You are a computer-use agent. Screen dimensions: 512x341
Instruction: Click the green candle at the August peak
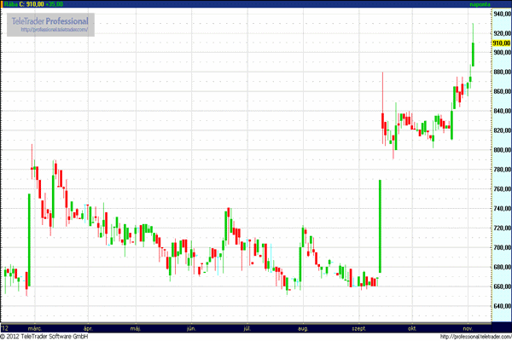(x=303, y=233)
